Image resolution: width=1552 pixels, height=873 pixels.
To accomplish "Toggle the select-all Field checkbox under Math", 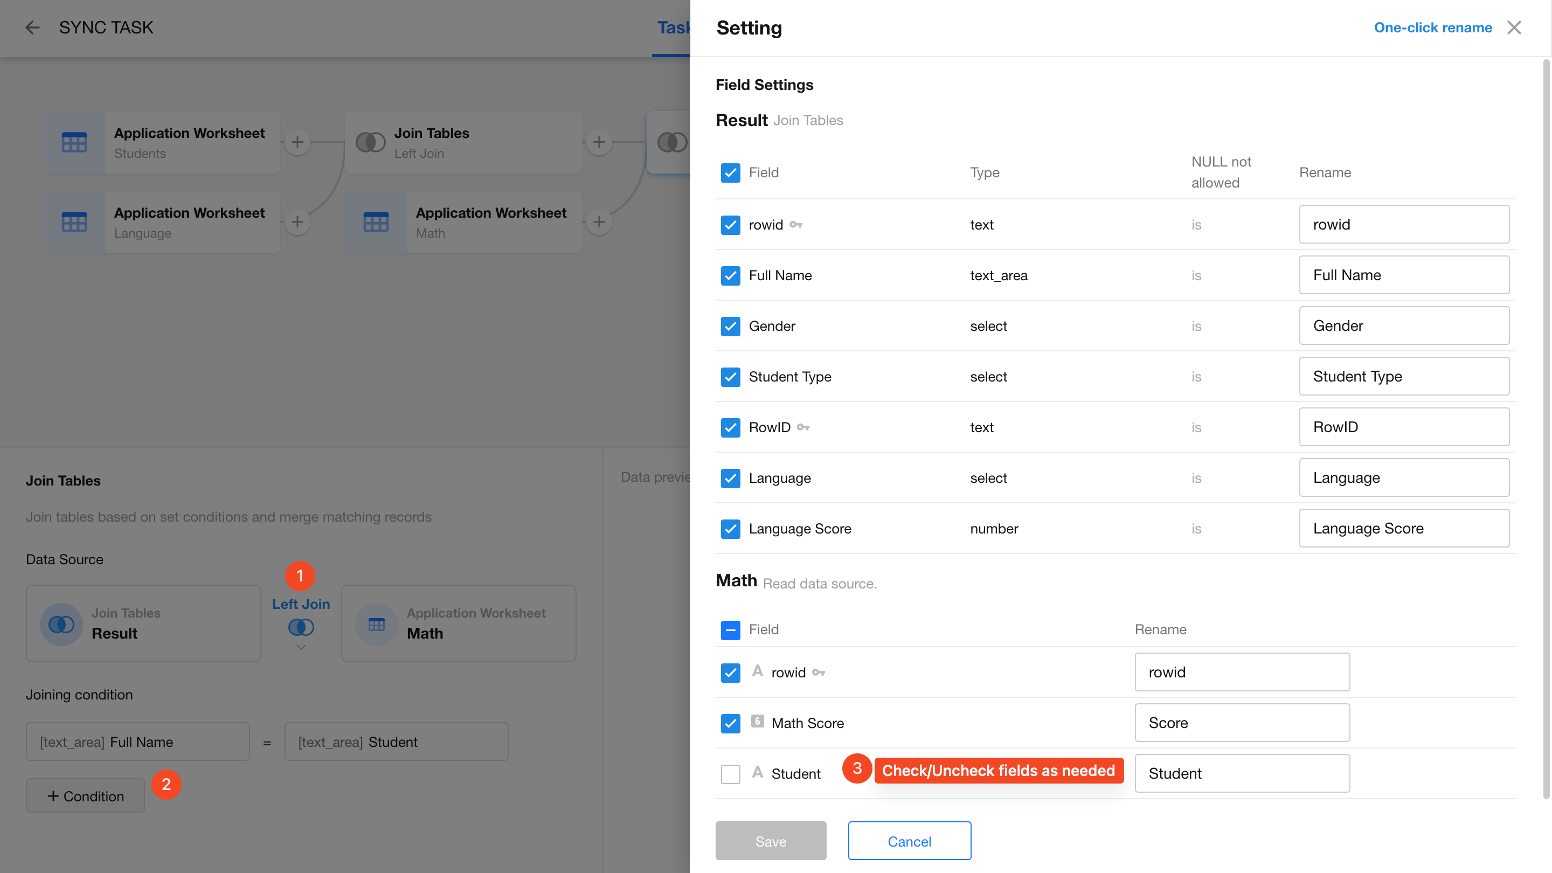I will (730, 629).
